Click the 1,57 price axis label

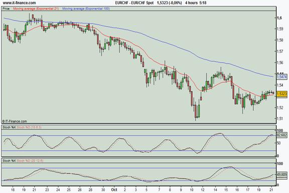280,51
